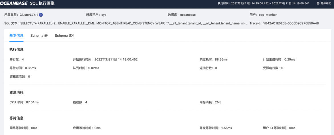The image size is (334, 135).
Task: Click the 开始执行时间 value
Action: (x=116, y=59)
